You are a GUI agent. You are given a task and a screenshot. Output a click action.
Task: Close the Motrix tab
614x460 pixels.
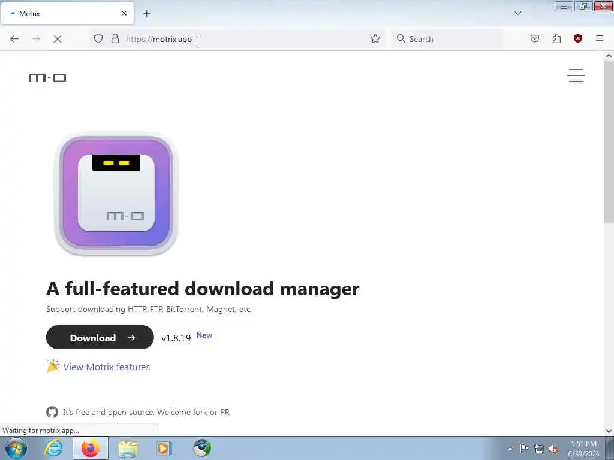pos(124,13)
